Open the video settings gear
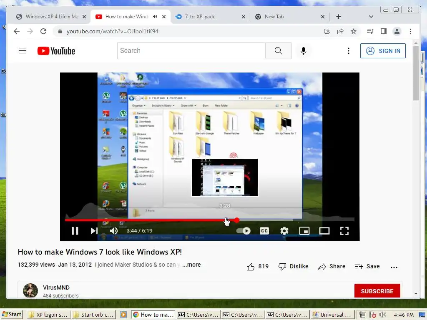 click(x=284, y=231)
